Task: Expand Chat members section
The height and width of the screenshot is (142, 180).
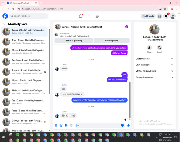Action: [154, 65]
